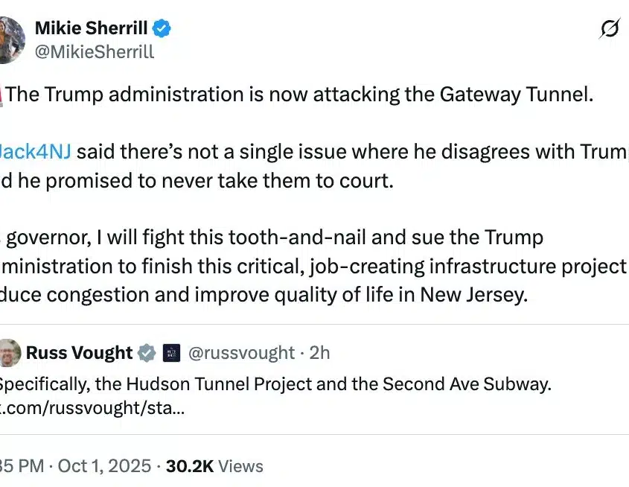The height and width of the screenshot is (487, 629).
Task: Click the 'promised to never take them to court' line
Action: [197, 181]
